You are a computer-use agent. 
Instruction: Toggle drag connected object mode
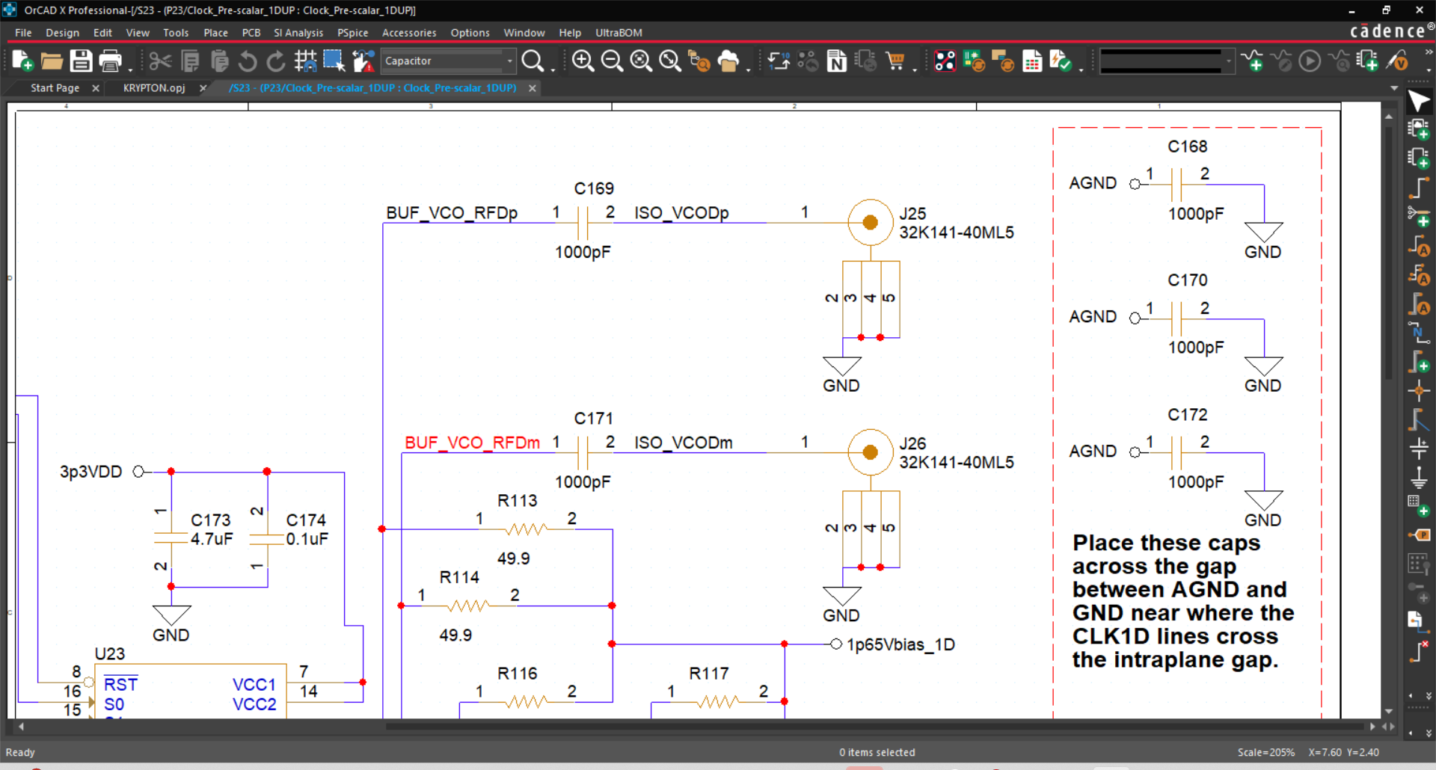pyautogui.click(x=363, y=61)
